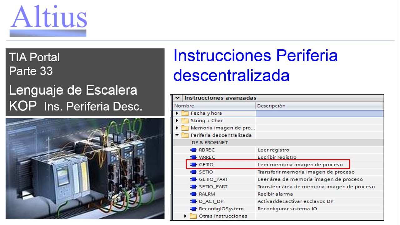Click Leer área de memoria imagen description
Screen dimensions: 400x225
point(310,179)
